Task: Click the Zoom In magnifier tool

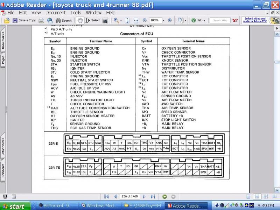Action: (116, 21)
